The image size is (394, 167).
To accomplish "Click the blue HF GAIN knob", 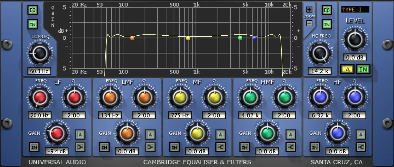I will 337,134.
